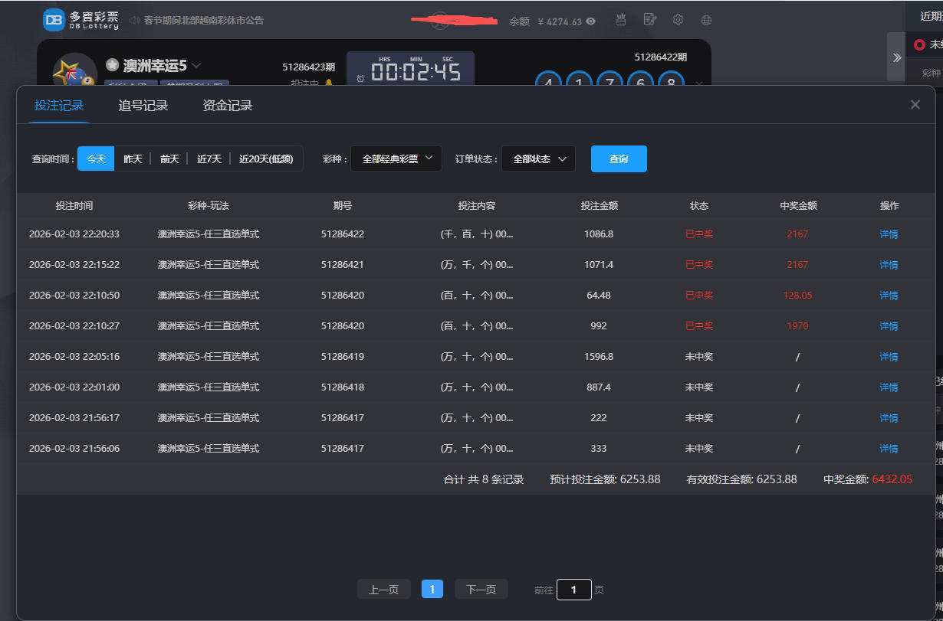Image resolution: width=943 pixels, height=621 pixels.
Task: Click the gift icon beside the balance
Action: [621, 20]
